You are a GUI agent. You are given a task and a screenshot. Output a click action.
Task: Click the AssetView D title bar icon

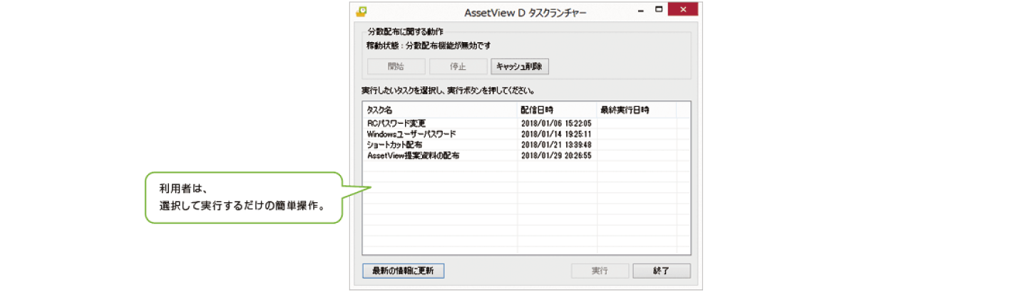coord(362,11)
